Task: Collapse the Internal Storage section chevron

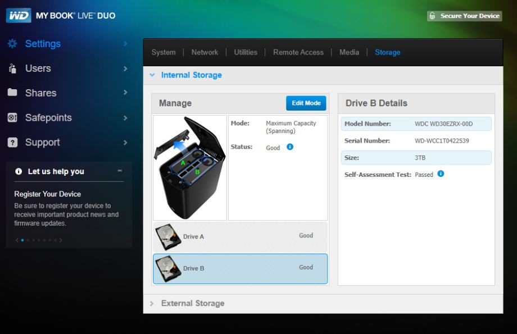Action: pos(152,75)
